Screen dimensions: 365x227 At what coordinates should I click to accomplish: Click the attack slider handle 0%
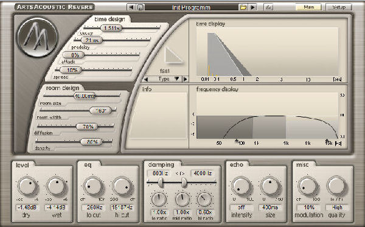[x=74, y=55]
